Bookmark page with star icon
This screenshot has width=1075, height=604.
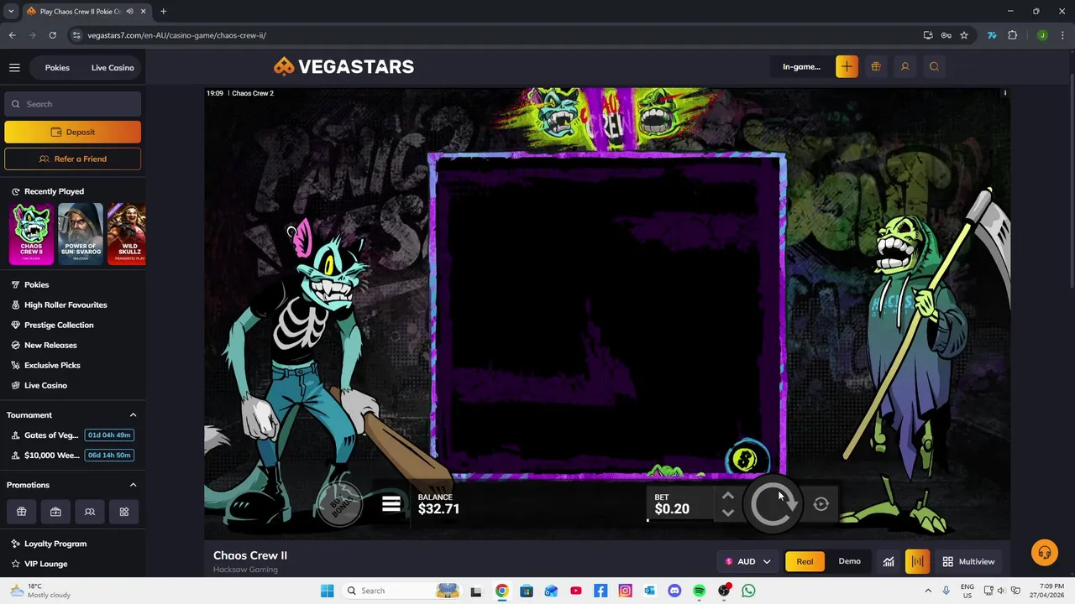[x=964, y=35]
